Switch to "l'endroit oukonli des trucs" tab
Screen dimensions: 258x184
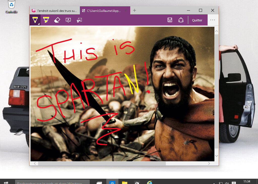pos(54,11)
